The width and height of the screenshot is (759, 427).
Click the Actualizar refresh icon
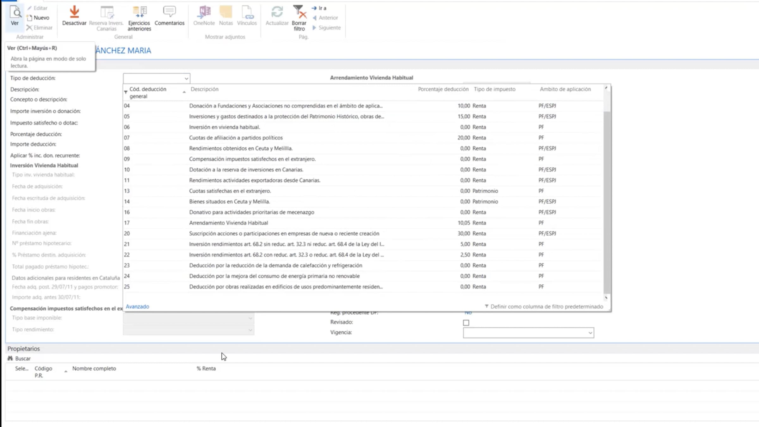(277, 12)
